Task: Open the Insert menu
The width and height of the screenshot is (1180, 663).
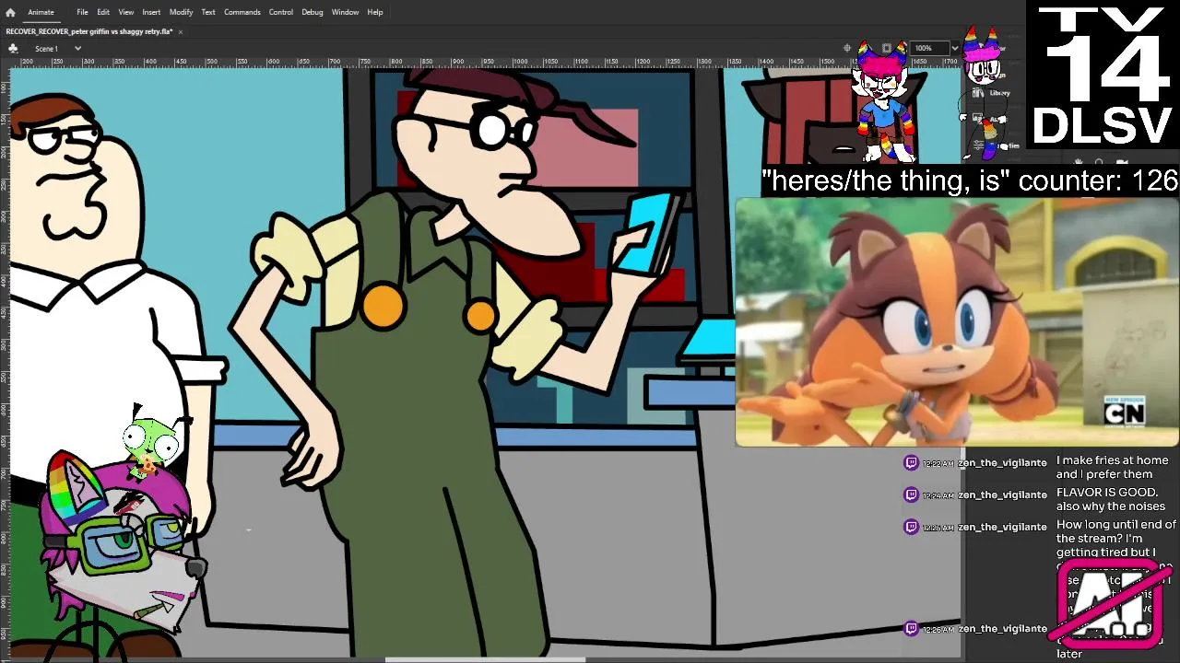Action: pos(151,12)
